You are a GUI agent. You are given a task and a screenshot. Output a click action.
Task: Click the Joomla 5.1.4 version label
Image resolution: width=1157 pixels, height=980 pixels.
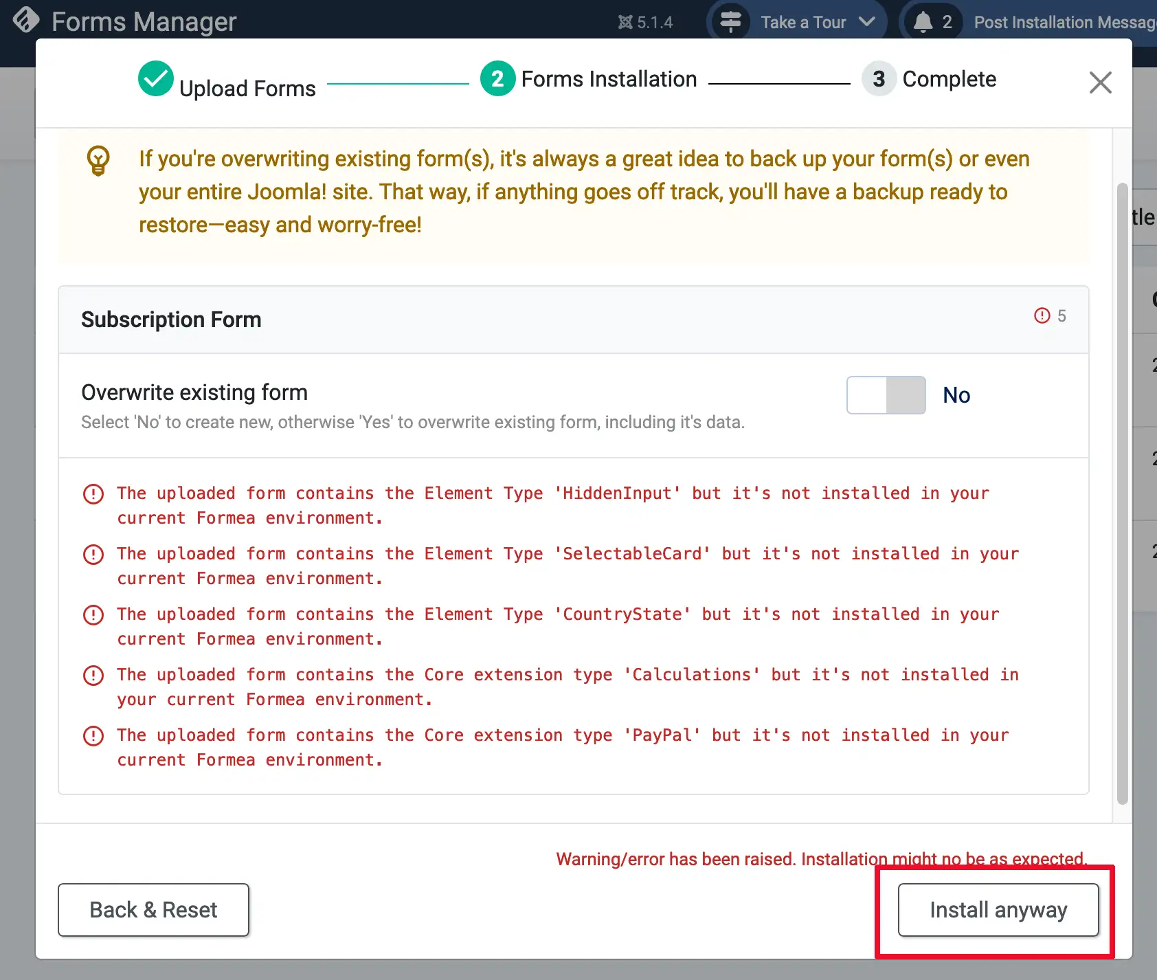tap(645, 23)
